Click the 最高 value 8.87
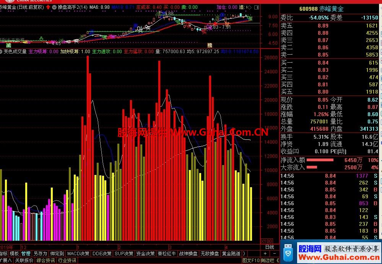 coord(373,107)
